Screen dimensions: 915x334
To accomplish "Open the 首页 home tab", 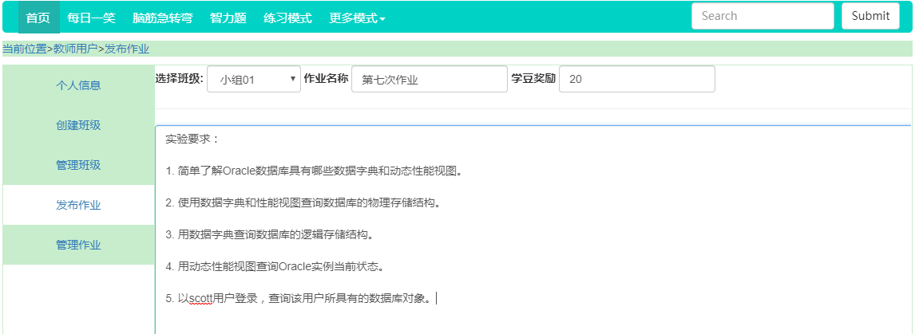I will coord(38,18).
